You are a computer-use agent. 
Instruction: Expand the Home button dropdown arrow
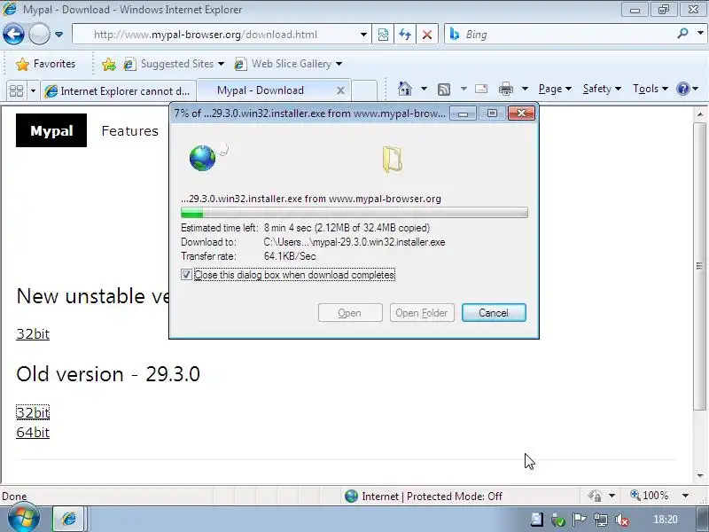424,89
